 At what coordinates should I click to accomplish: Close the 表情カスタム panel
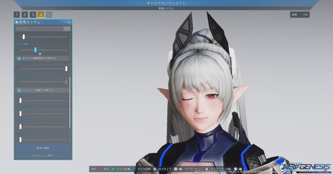[x=69, y=22]
